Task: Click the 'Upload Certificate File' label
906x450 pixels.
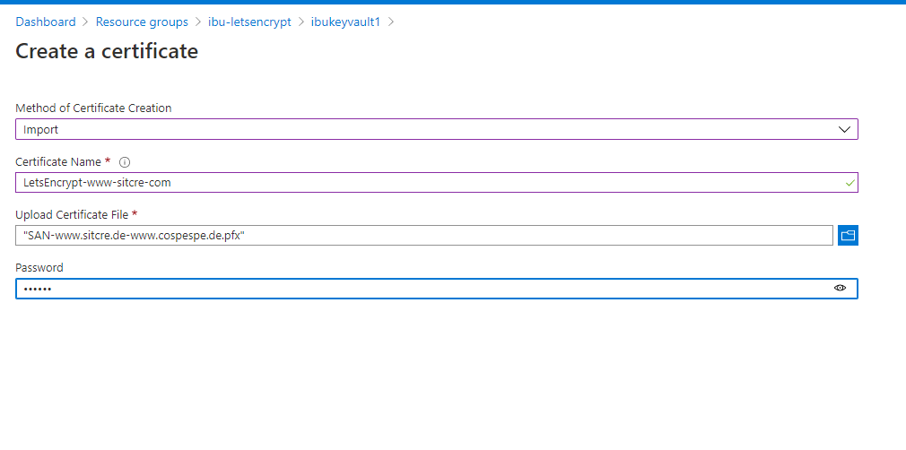Action: pos(72,215)
